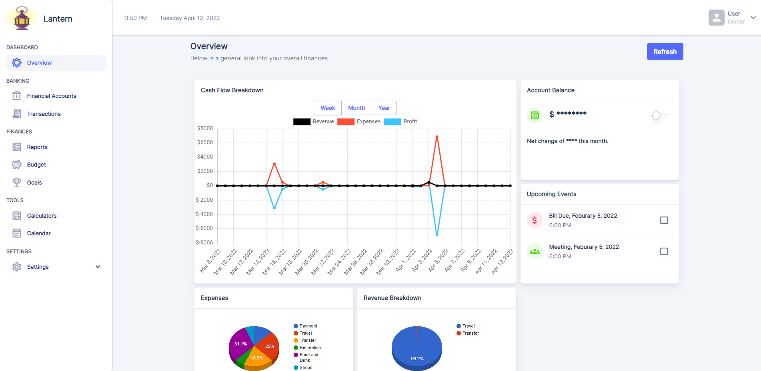This screenshot has width=761, height=371.
Task: Click the masked balance '$ ********'
Action: click(x=568, y=115)
